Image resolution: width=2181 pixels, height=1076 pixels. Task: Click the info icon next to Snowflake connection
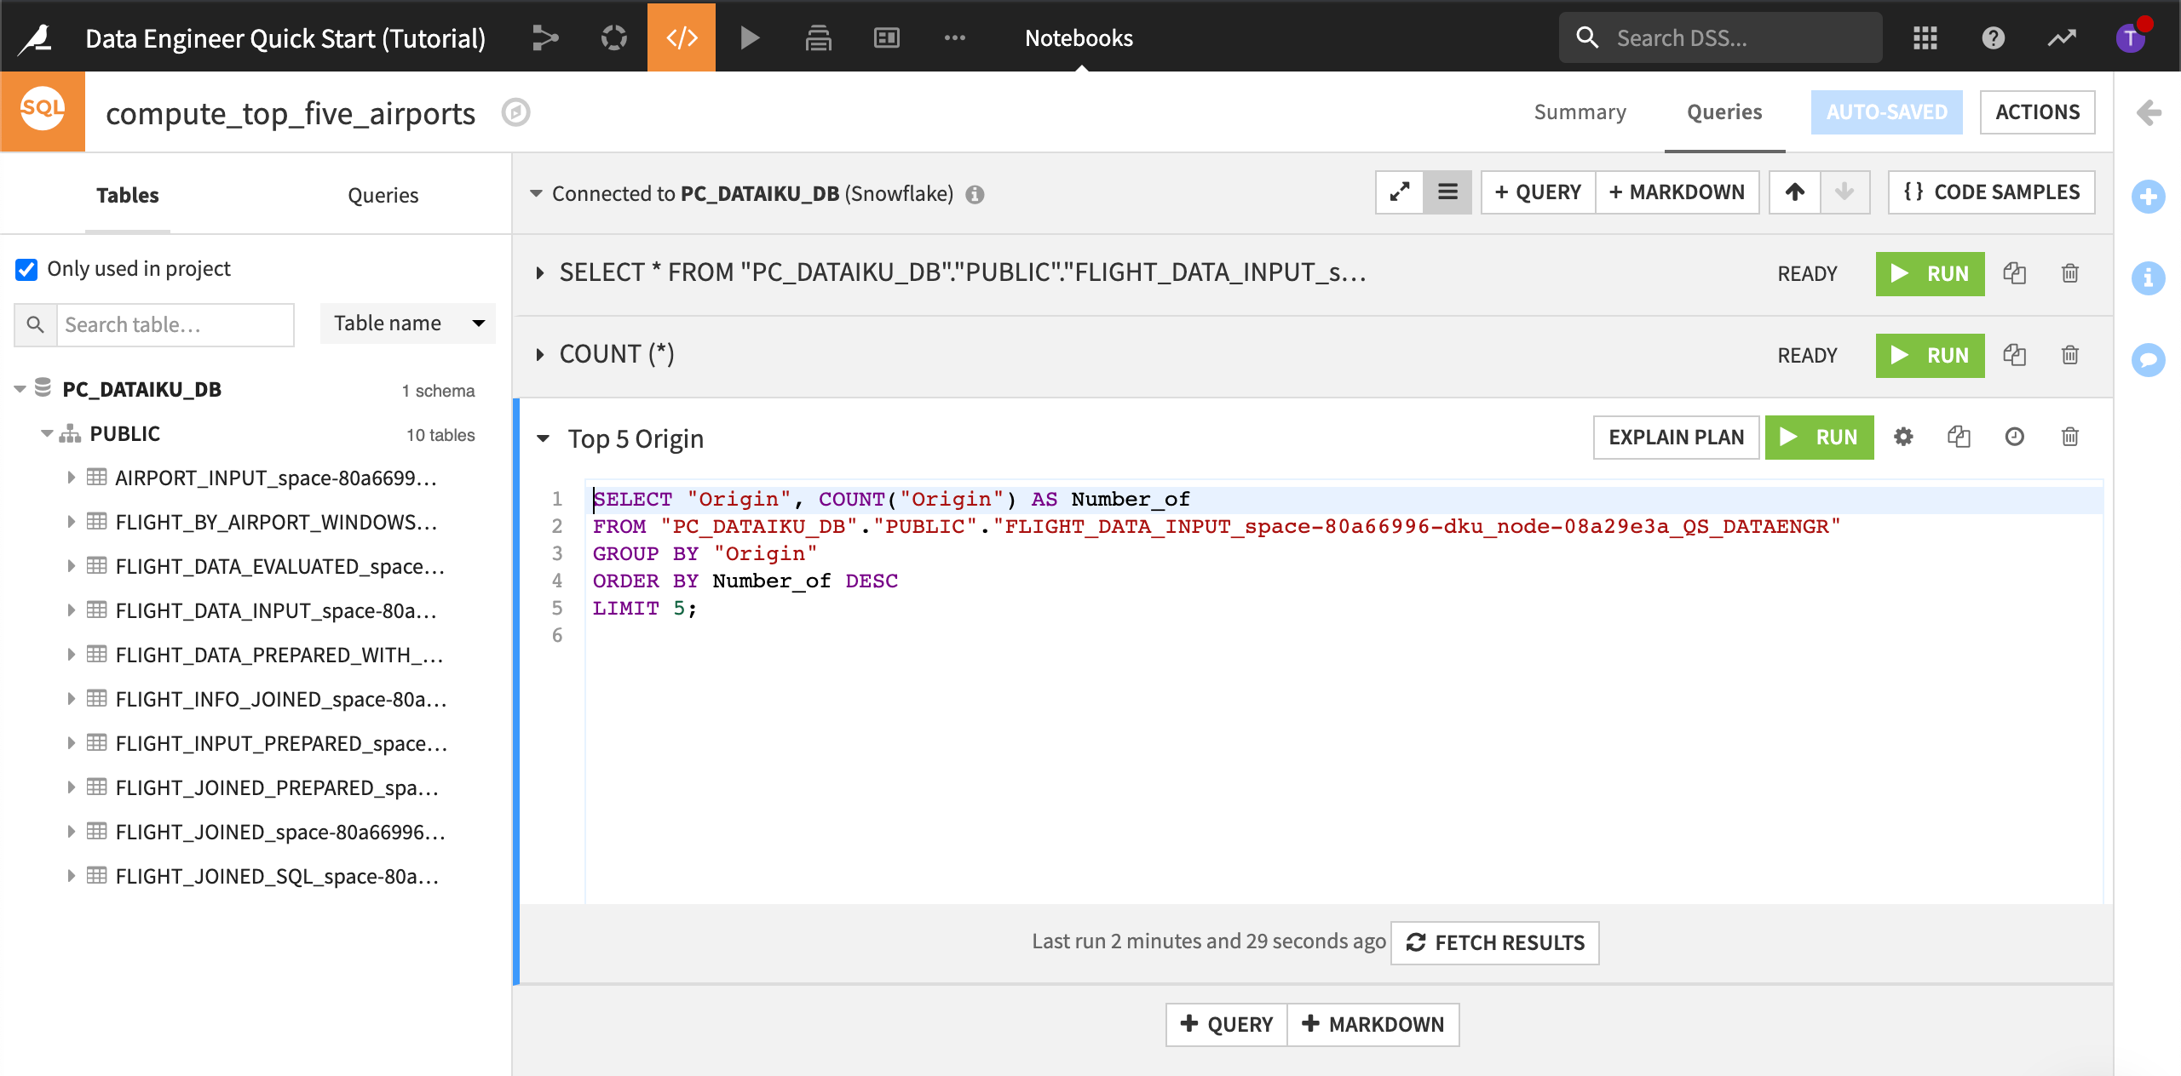975,195
